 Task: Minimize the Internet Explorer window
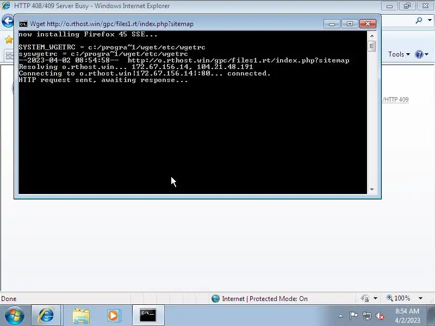click(x=389, y=6)
